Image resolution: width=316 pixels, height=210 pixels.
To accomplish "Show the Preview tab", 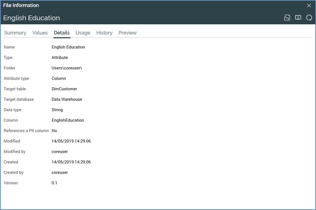I will coord(128,33).
